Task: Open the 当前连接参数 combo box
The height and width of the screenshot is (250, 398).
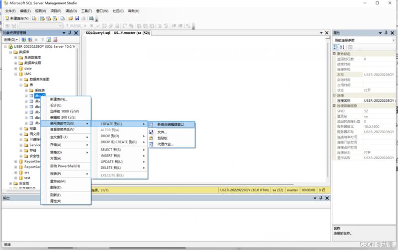Action: pyautogui.click(x=364, y=40)
